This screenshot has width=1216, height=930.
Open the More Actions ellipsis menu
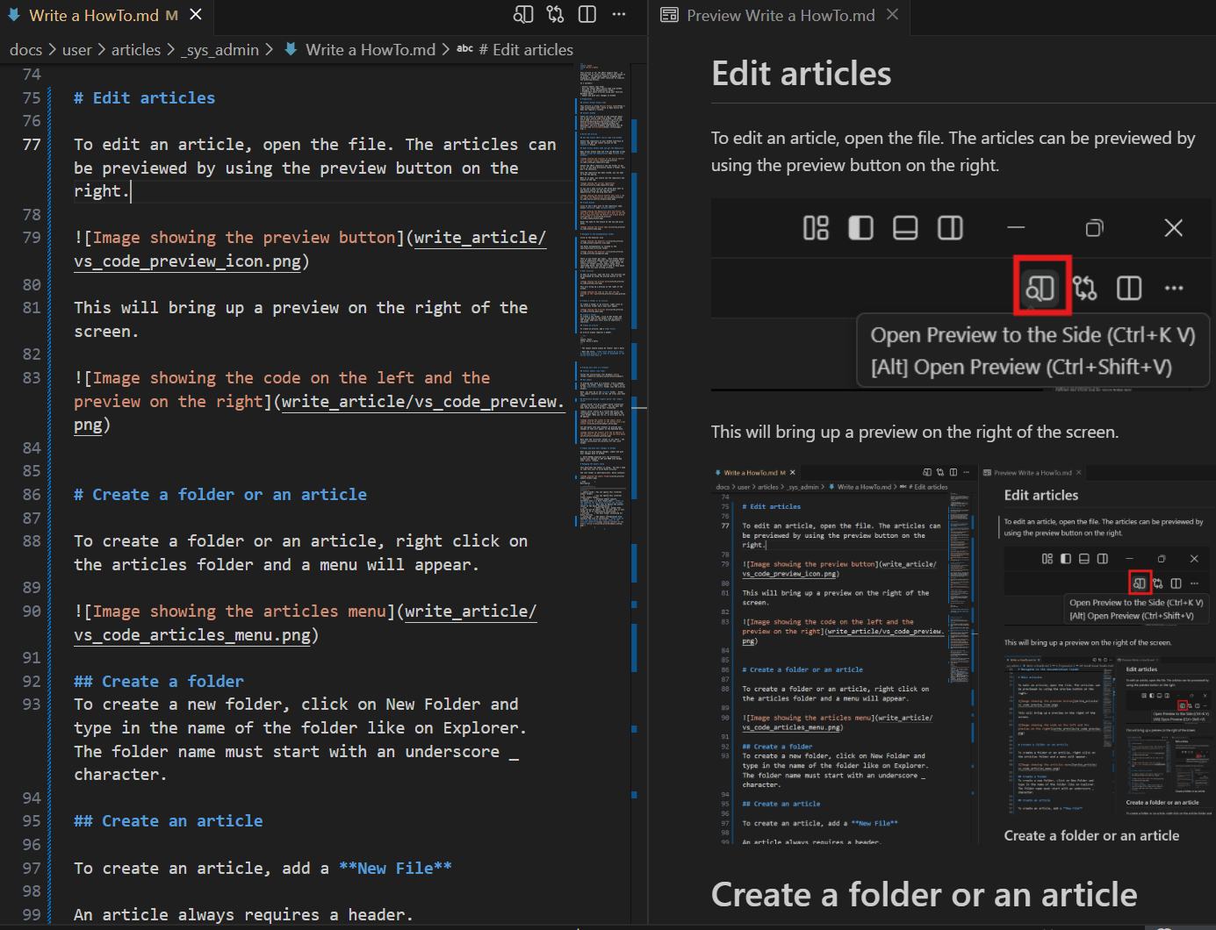[619, 15]
